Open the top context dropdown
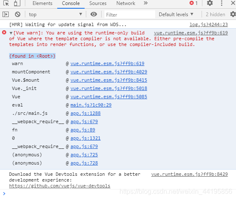 coord(56,15)
